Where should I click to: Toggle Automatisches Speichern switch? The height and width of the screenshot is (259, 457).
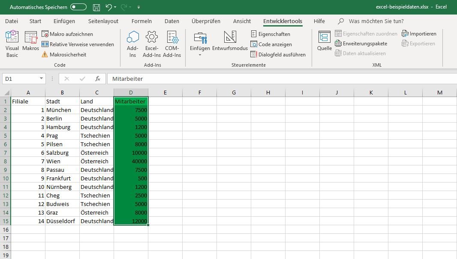[x=78, y=7]
